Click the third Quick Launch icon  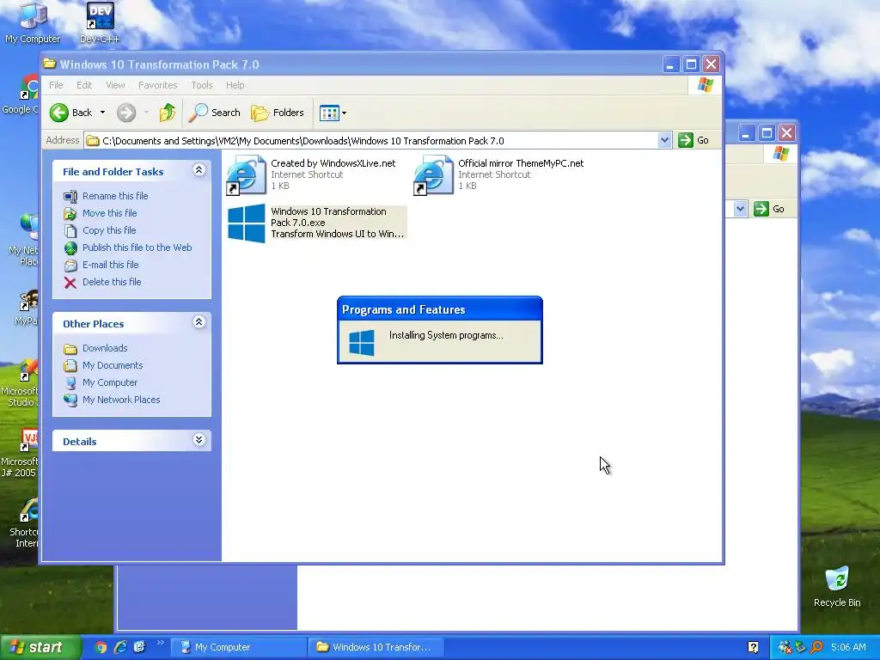tap(140, 647)
